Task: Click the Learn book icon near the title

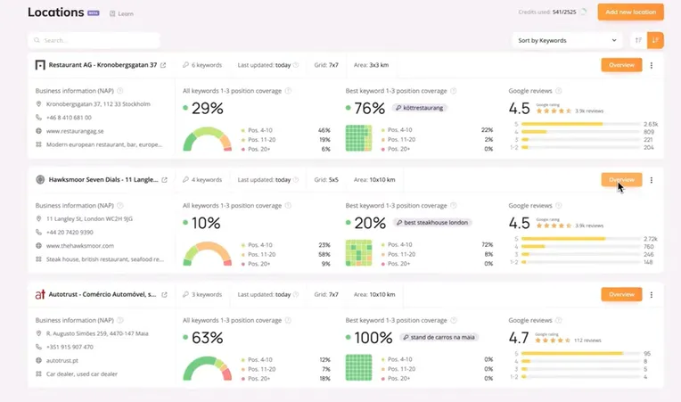Action: [112, 13]
